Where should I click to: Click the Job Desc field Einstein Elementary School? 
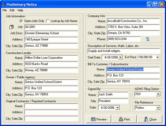(51, 33)
